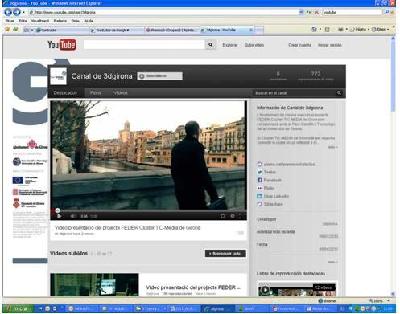Image resolution: width=400 pixels, height=314 pixels.
Task: Click the video progress bar handle
Action: (57, 210)
